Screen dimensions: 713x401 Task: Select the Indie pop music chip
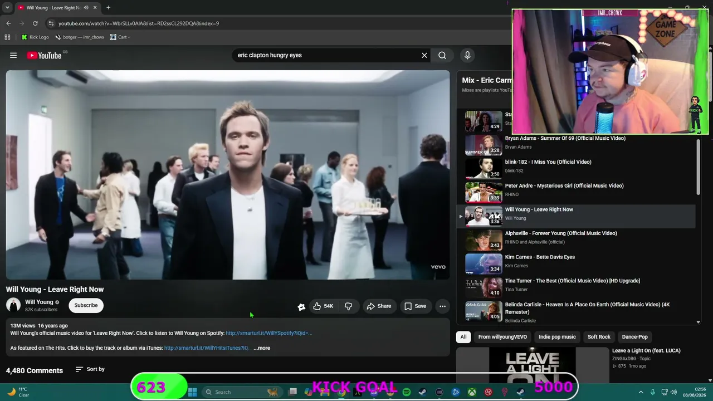[x=557, y=337]
